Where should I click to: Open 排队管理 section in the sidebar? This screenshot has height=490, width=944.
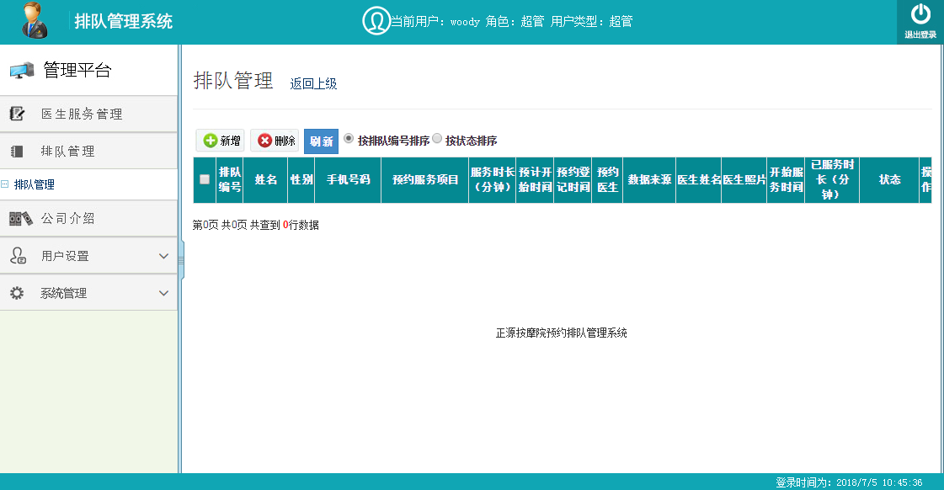tap(67, 152)
